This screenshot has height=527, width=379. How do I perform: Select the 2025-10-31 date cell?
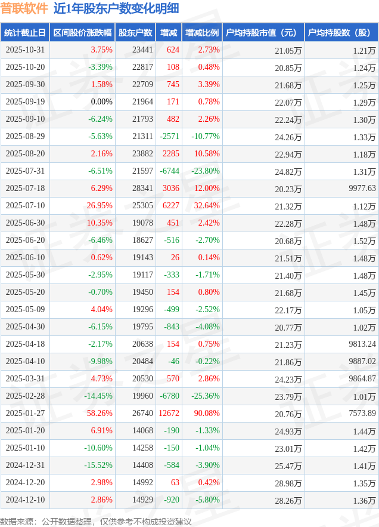tap(24, 50)
